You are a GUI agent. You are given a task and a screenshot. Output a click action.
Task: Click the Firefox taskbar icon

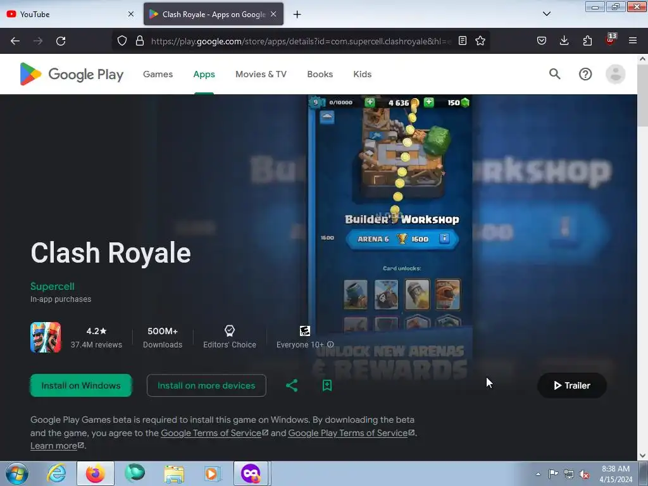tap(96, 473)
